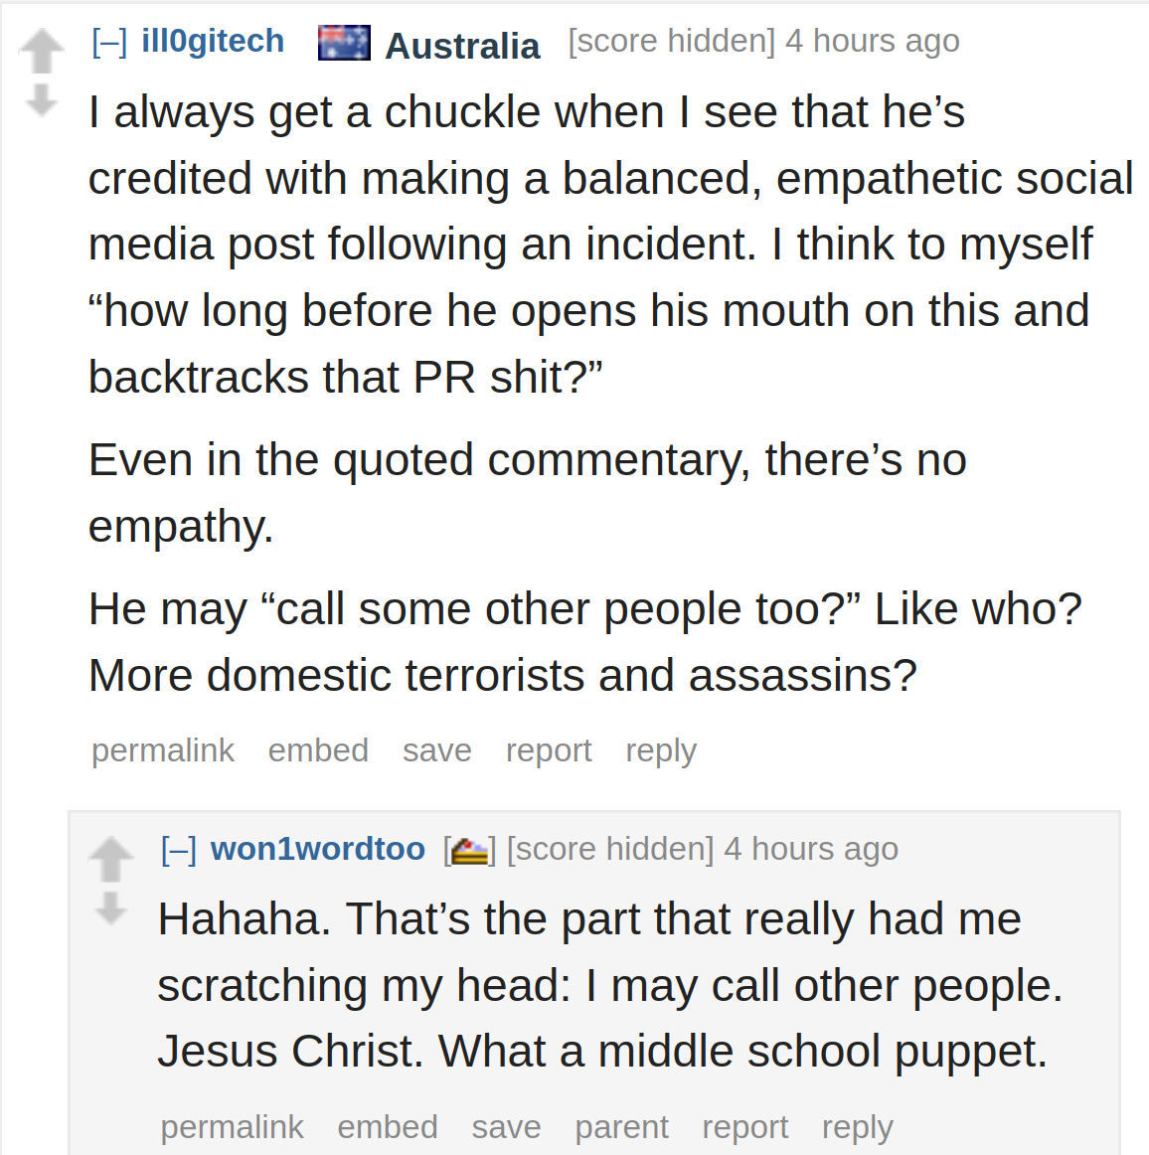Click the cake day icon next to won1wordtoo
The image size is (1149, 1155).
point(470,851)
